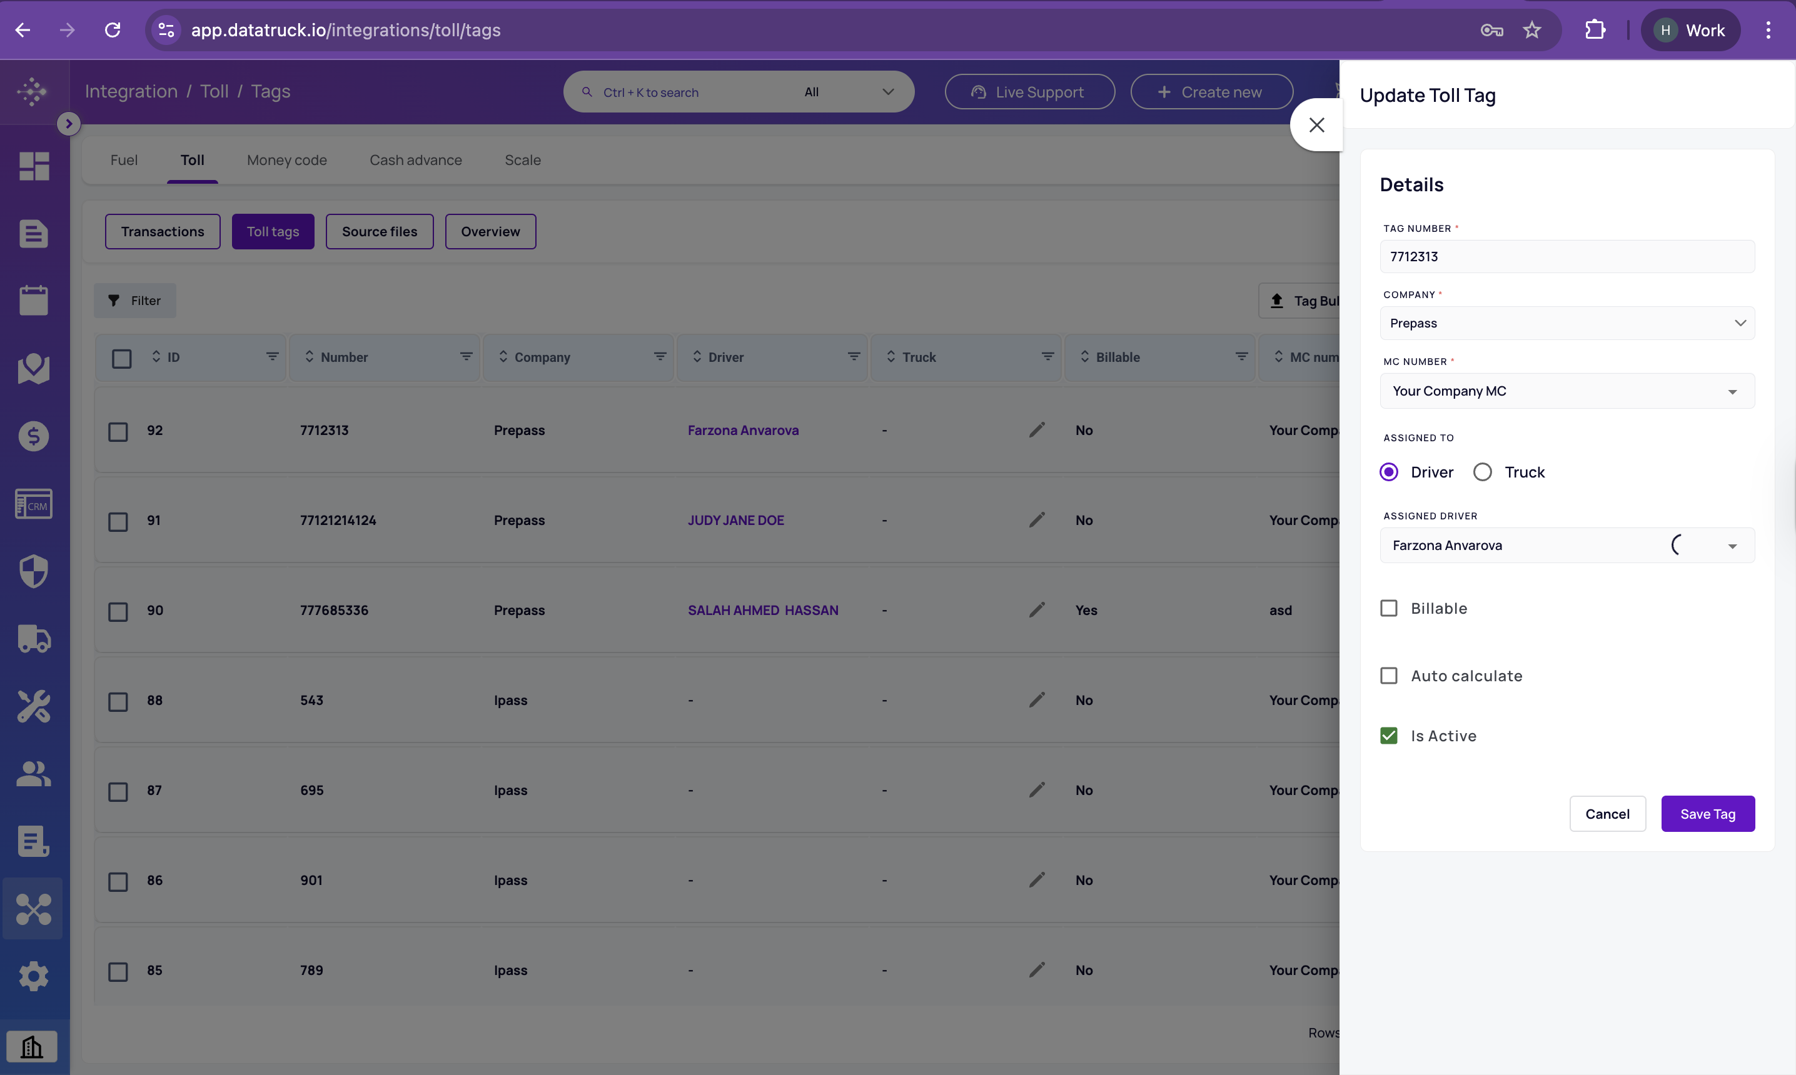1796x1075 pixels.
Task: Edit truck pencil icon for tag 7712313
Action: pos(1037,430)
